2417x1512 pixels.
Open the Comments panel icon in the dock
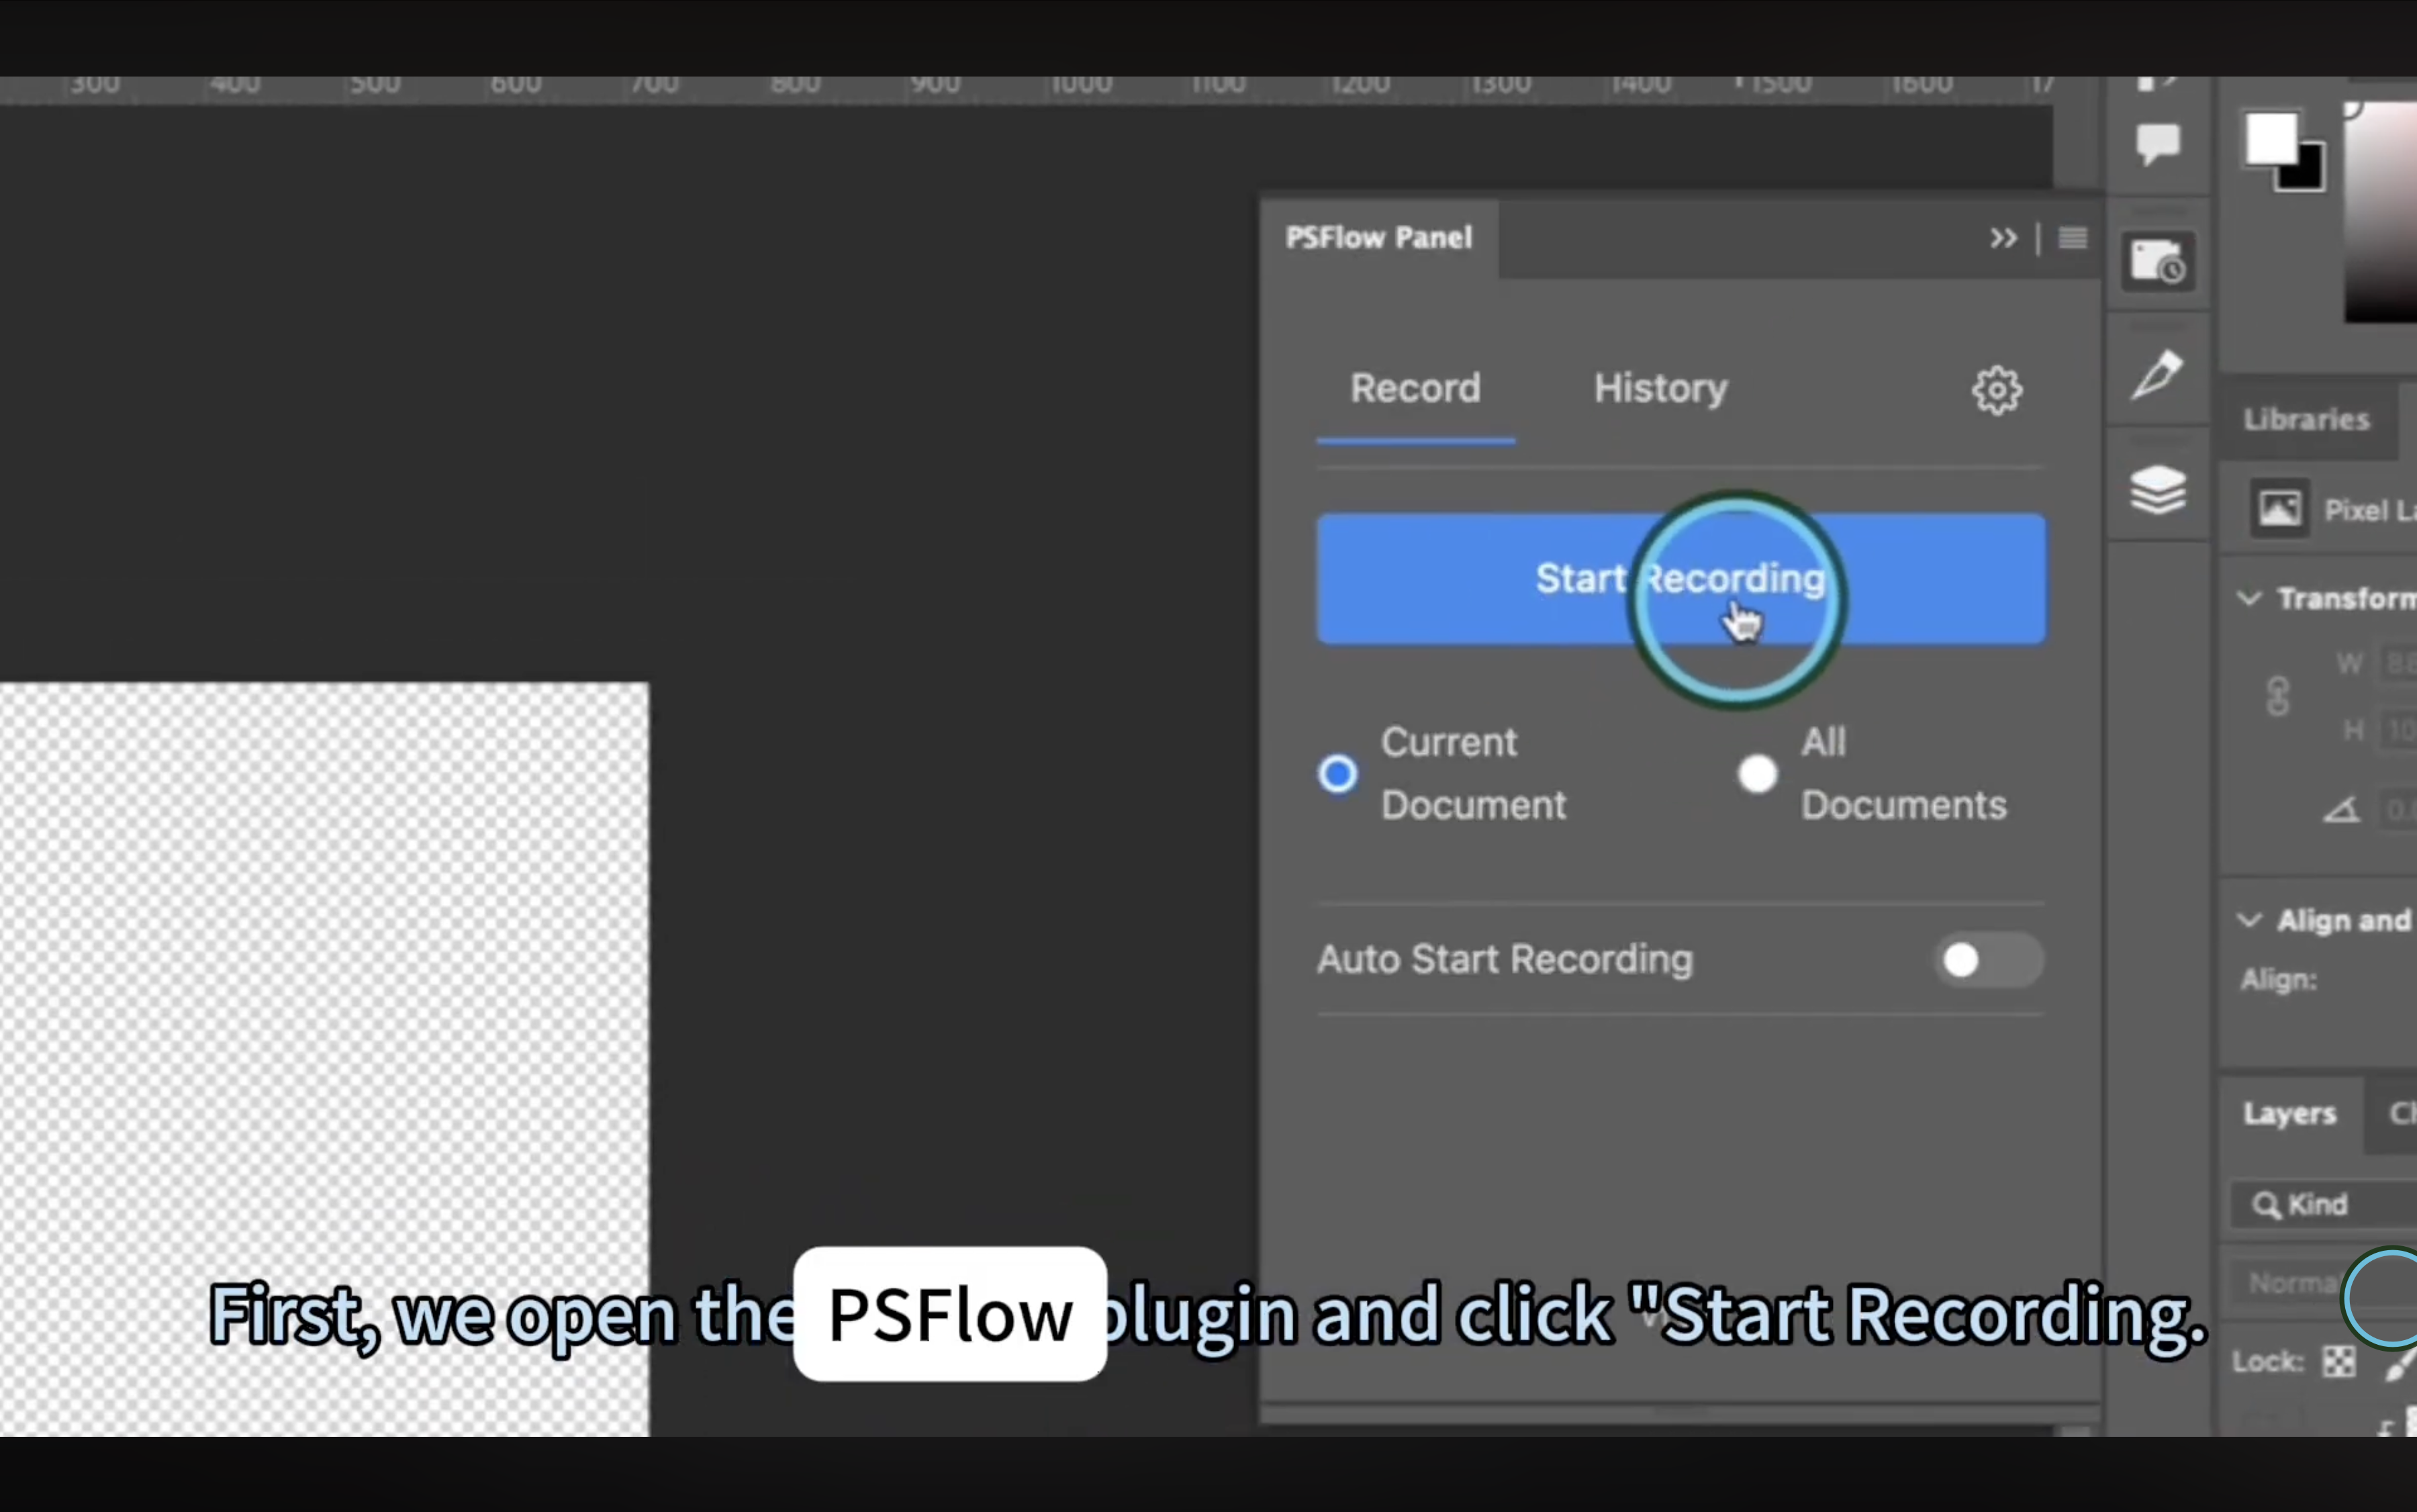point(2158,143)
